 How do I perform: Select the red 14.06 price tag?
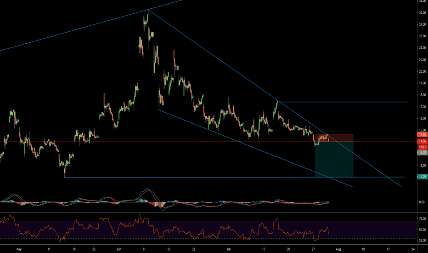(422, 141)
